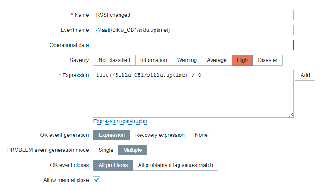Screen dimensions: 326x190
Task: Set severity to Warning
Action: (x=187, y=60)
